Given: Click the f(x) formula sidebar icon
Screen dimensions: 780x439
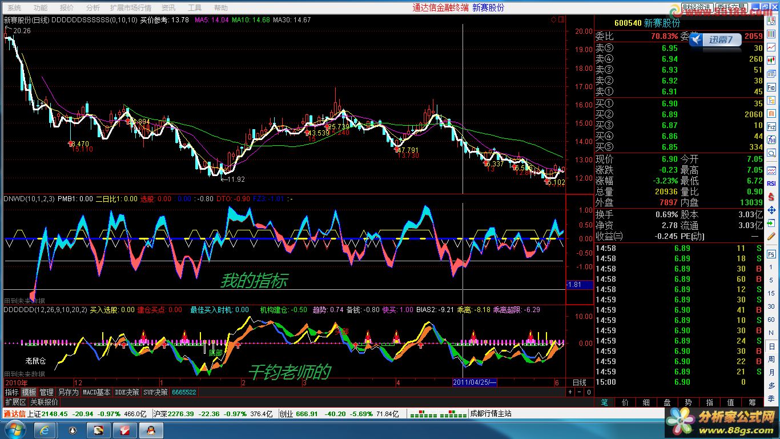Looking at the screenshot, I should (771, 140).
